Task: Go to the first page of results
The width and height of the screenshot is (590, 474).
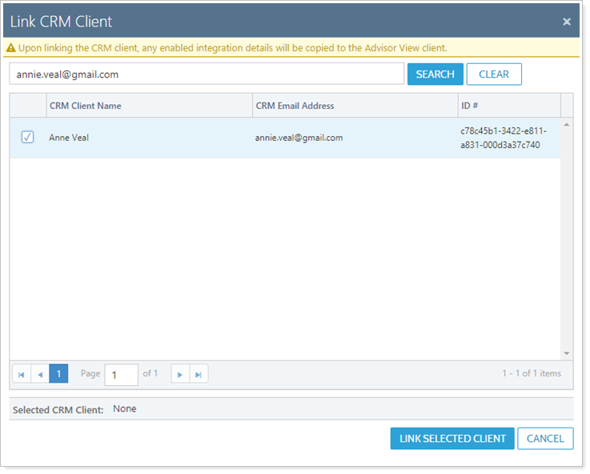Action: click(22, 374)
